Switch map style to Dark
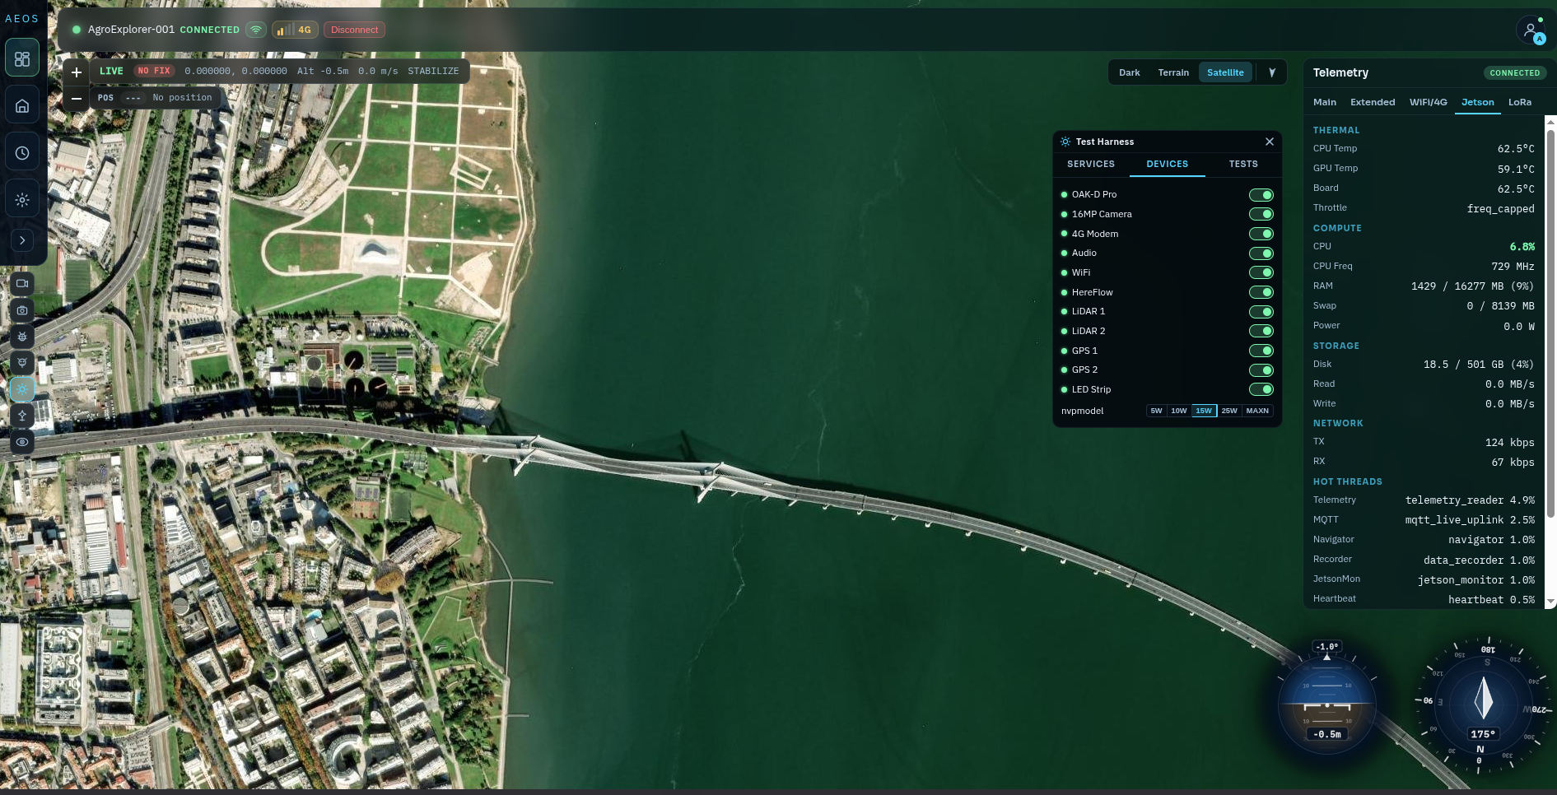This screenshot has height=795, width=1557. [x=1129, y=72]
